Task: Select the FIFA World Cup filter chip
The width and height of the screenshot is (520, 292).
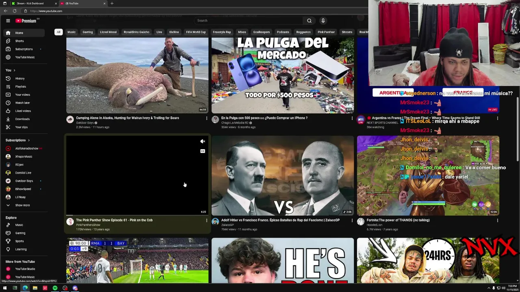Action: pyautogui.click(x=196, y=32)
